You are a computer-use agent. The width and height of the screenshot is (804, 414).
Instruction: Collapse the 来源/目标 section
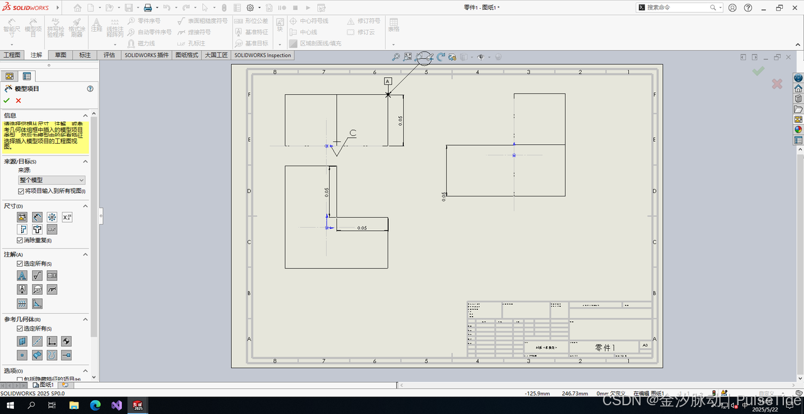(85, 162)
